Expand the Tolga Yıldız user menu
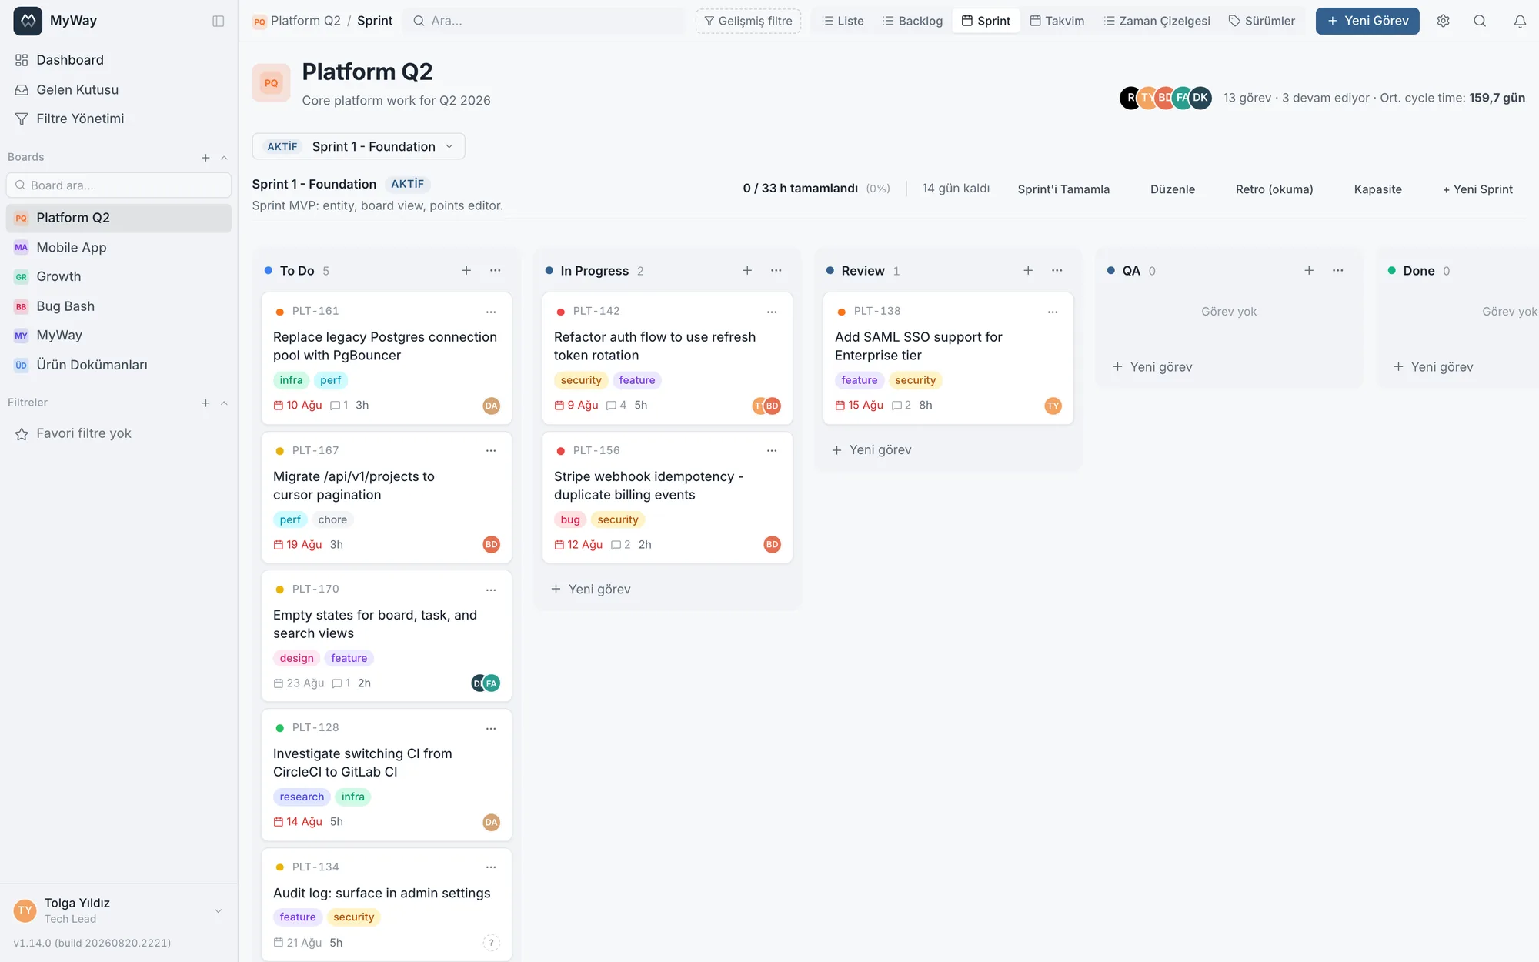Viewport: 1539px width, 962px height. point(218,910)
